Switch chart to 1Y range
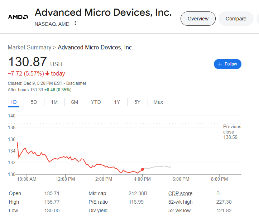Image resolution: width=259 pixels, height=218 pixels. click(117, 102)
